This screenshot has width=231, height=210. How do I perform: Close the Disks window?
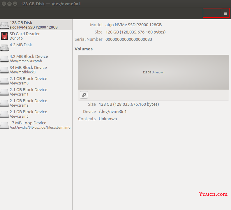pos(4,4)
